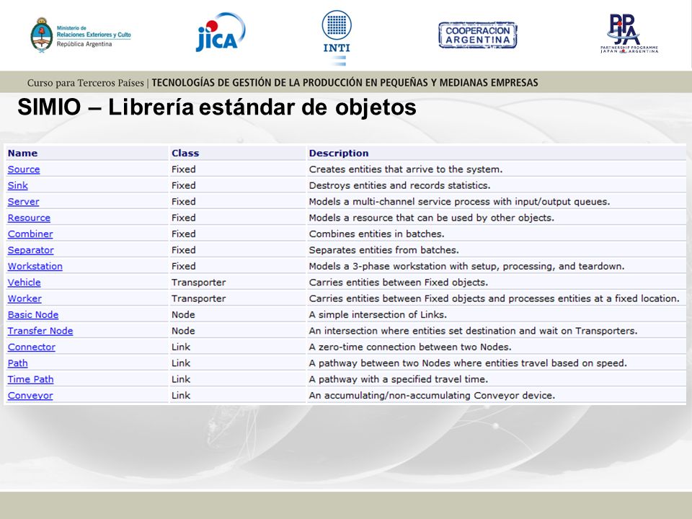This screenshot has height=519, width=692.
Task: Click the Cooperacion Argentina stamp logo
Action: click(x=477, y=35)
